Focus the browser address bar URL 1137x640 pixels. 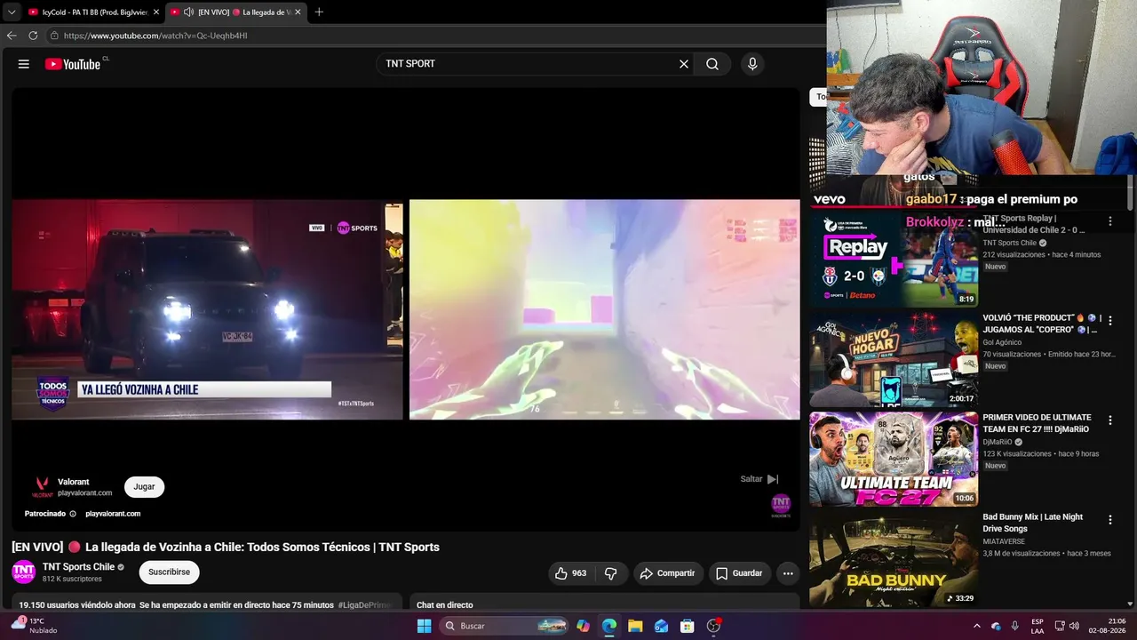pyautogui.click(x=155, y=36)
